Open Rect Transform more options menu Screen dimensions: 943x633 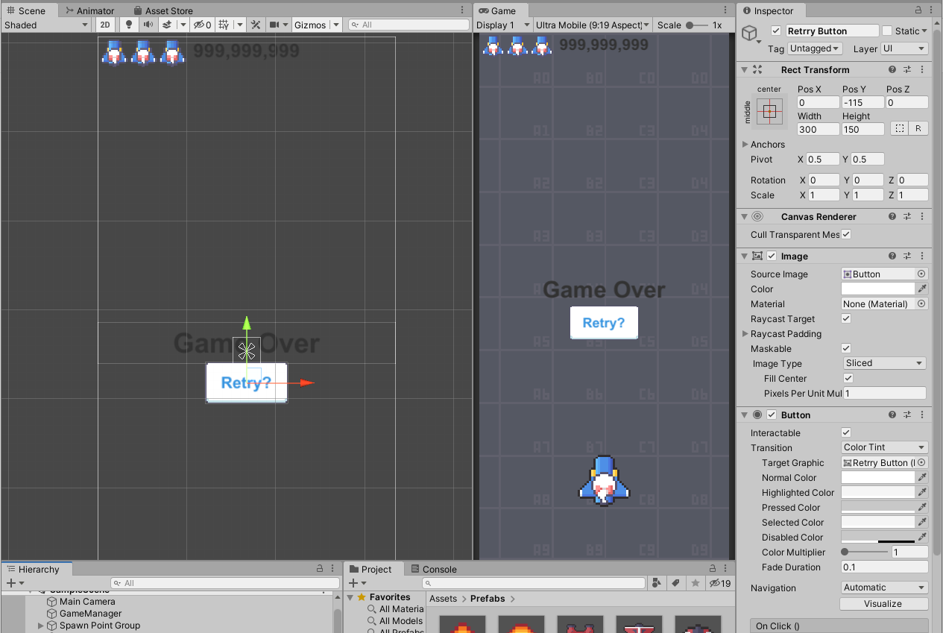pyautogui.click(x=922, y=69)
